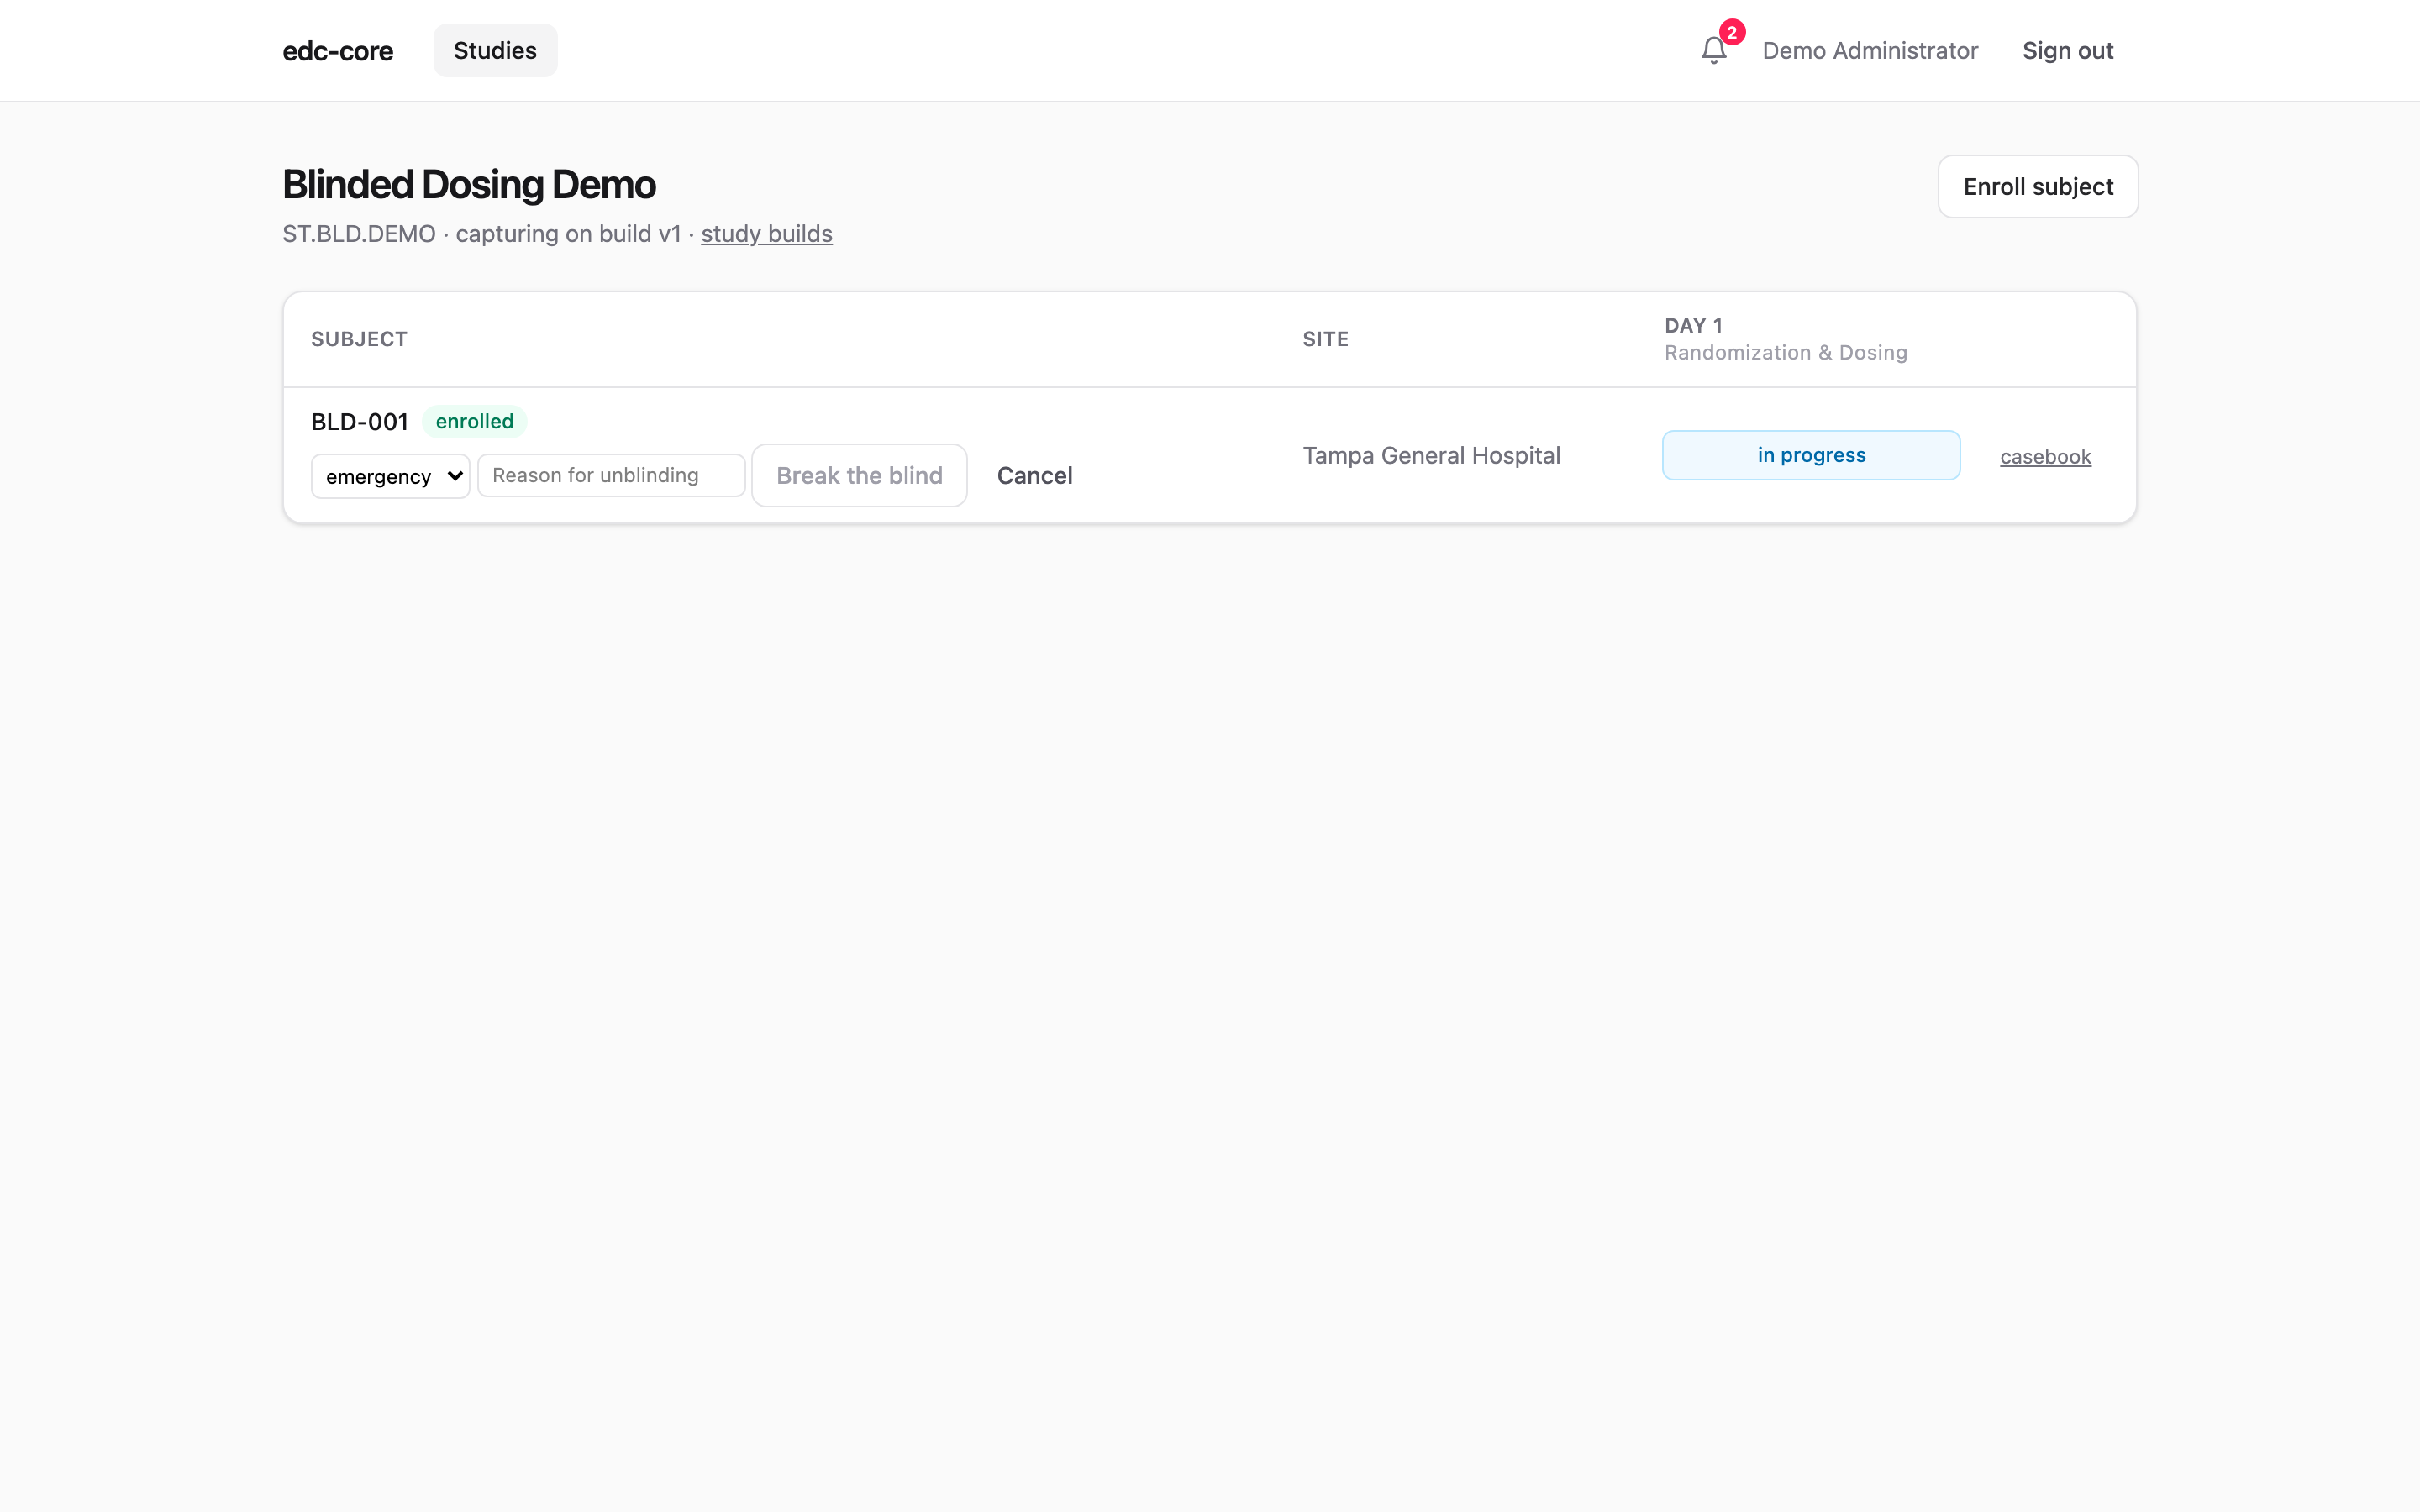Screen dimensions: 2420x1512
Task: Cancel the unblinding form
Action: [x=1034, y=475]
